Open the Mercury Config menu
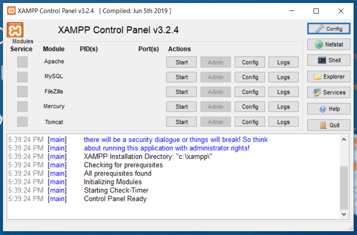The height and width of the screenshot is (235, 357). (250, 107)
